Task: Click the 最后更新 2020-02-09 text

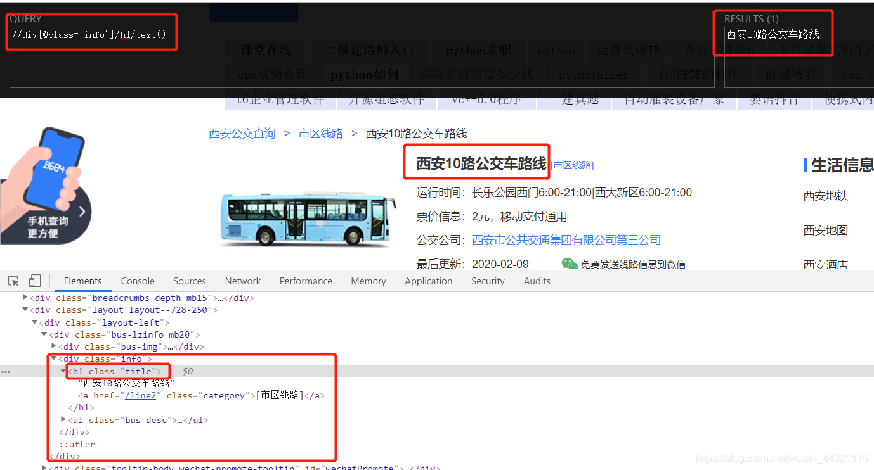Action: [x=473, y=264]
